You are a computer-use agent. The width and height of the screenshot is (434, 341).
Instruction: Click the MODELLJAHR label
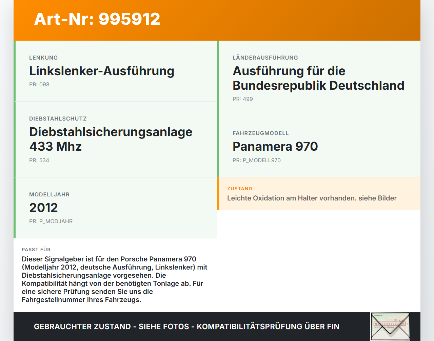click(49, 194)
